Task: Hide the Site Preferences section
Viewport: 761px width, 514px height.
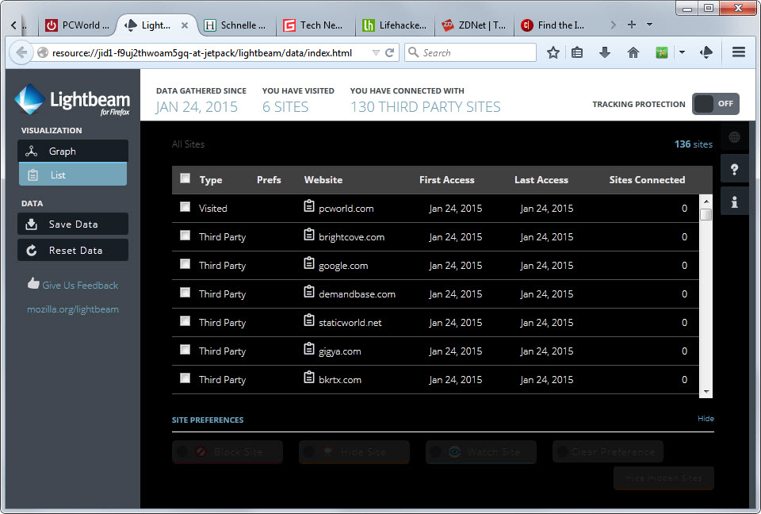Action: click(706, 418)
